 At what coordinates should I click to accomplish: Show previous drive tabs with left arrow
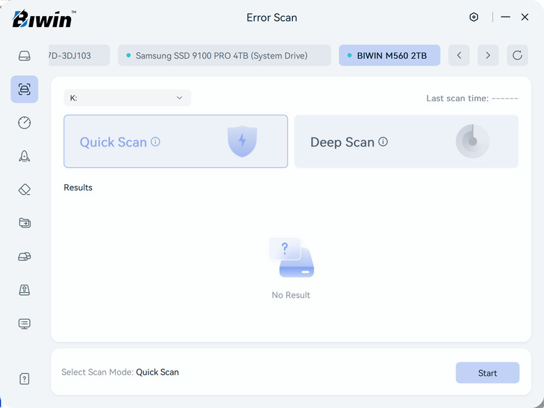coord(459,55)
